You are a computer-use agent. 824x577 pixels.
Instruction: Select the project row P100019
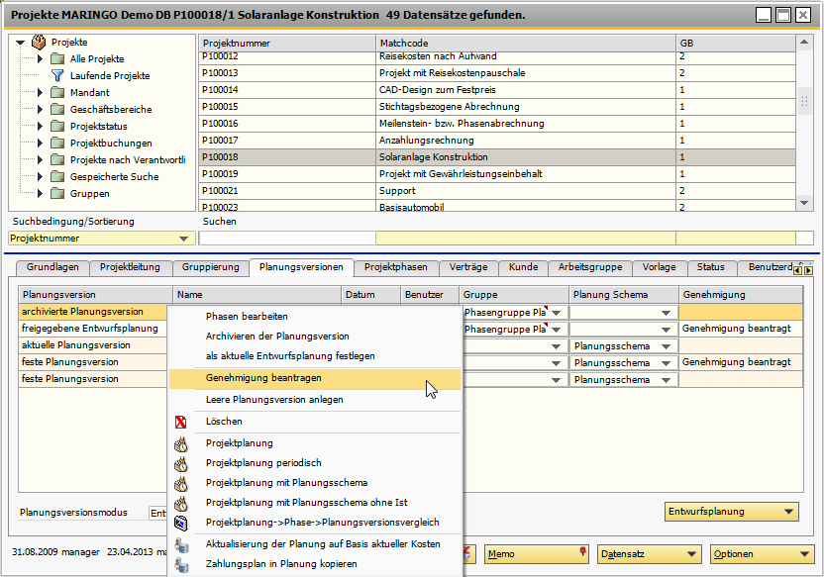click(x=287, y=173)
